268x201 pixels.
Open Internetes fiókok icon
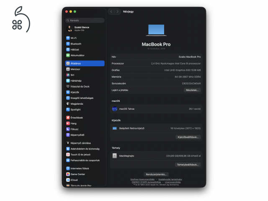click(68, 168)
